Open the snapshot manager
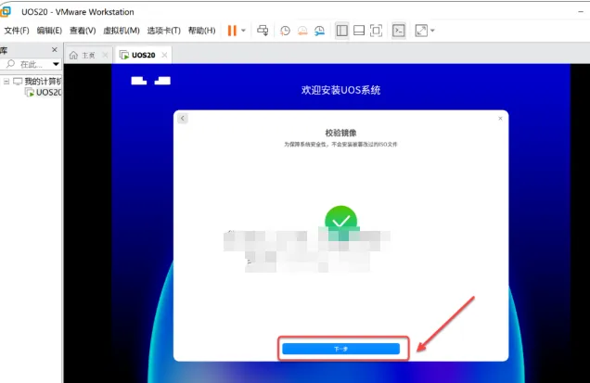Screen dimensions: 590x383 click(x=319, y=31)
